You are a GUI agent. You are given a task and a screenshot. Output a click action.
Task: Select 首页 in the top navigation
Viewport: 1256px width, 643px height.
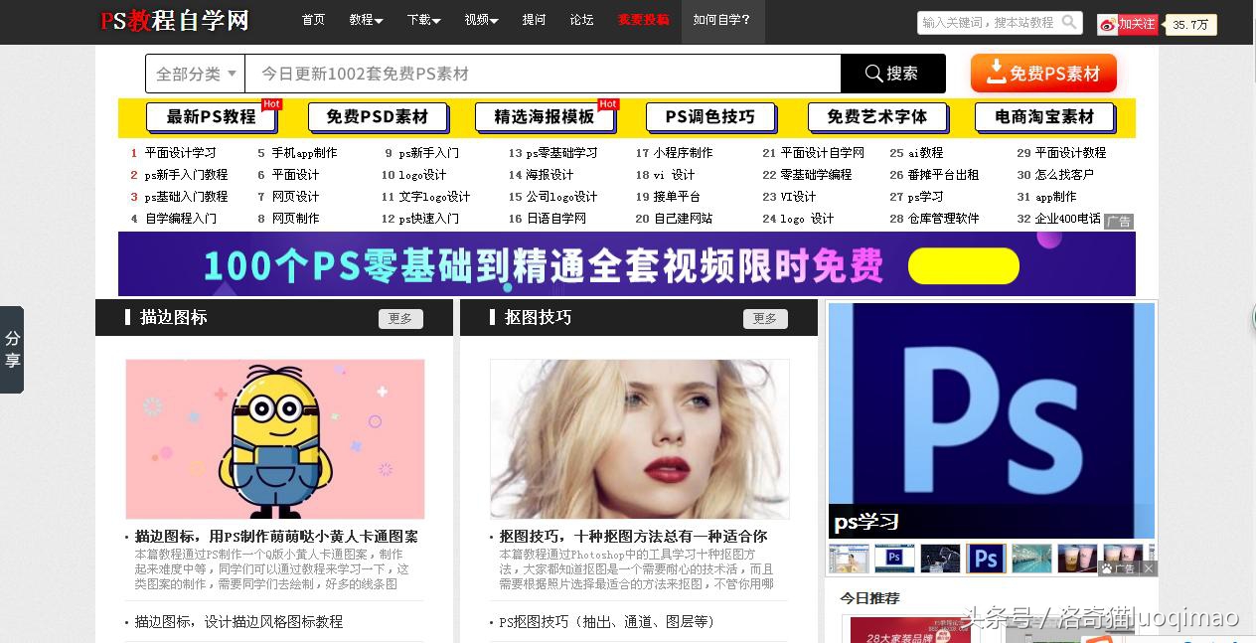(x=312, y=20)
